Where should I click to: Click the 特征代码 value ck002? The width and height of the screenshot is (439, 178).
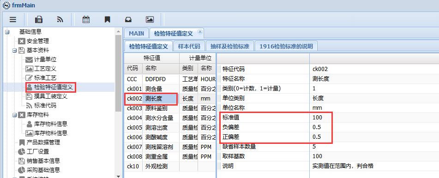pos(320,69)
